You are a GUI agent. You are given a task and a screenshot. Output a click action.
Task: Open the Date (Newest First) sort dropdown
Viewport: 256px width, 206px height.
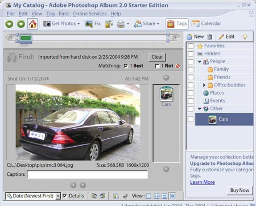tap(58, 196)
